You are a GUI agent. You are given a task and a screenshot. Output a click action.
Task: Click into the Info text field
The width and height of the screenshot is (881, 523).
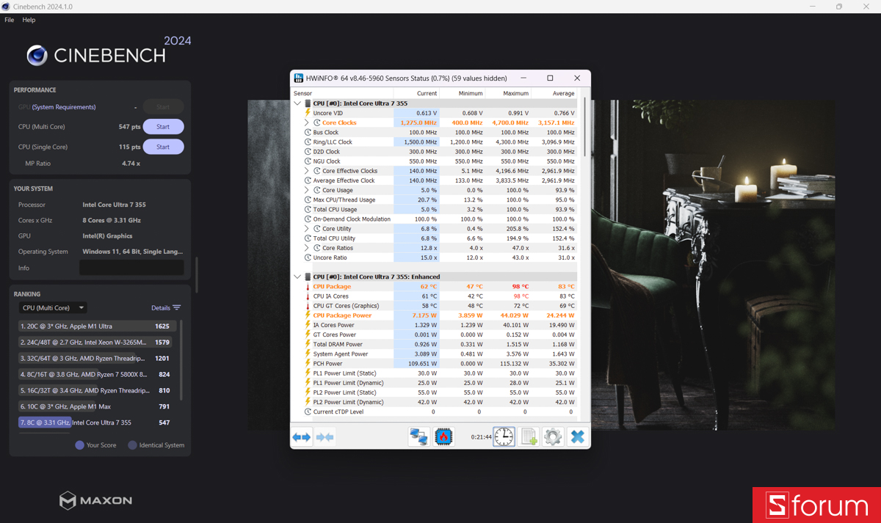pyautogui.click(x=131, y=268)
